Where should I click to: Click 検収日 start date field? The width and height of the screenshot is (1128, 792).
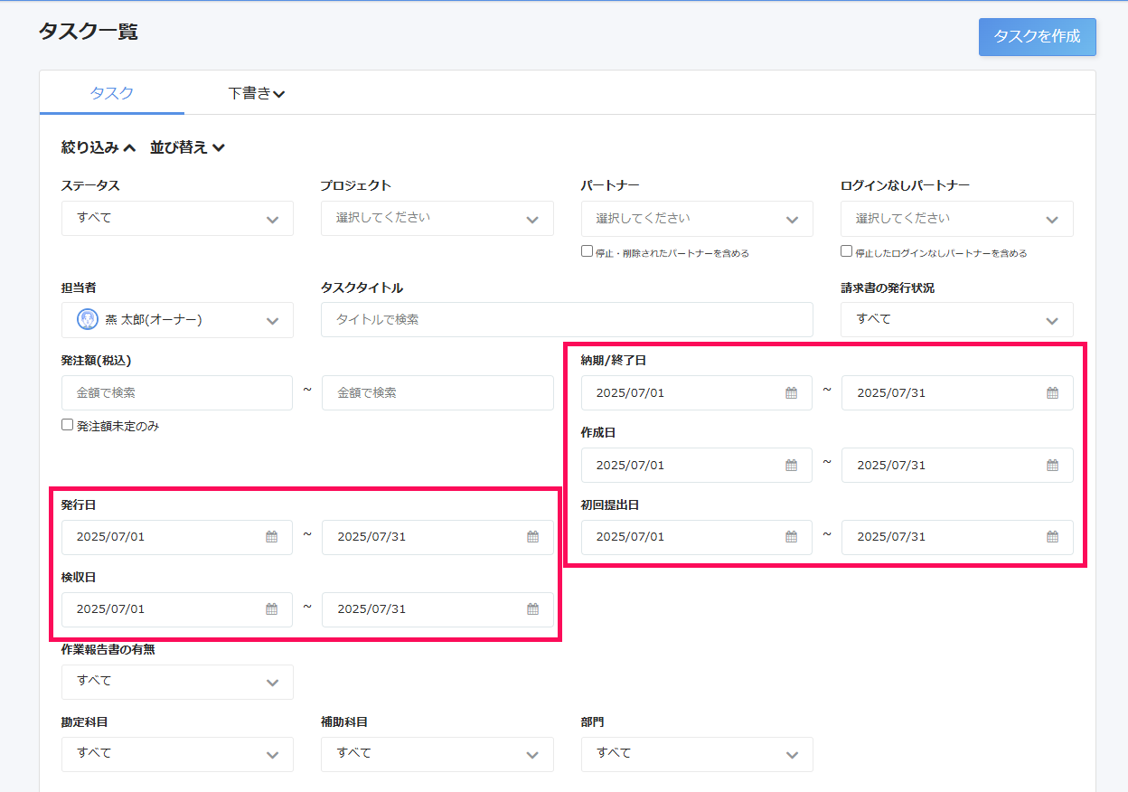click(177, 609)
